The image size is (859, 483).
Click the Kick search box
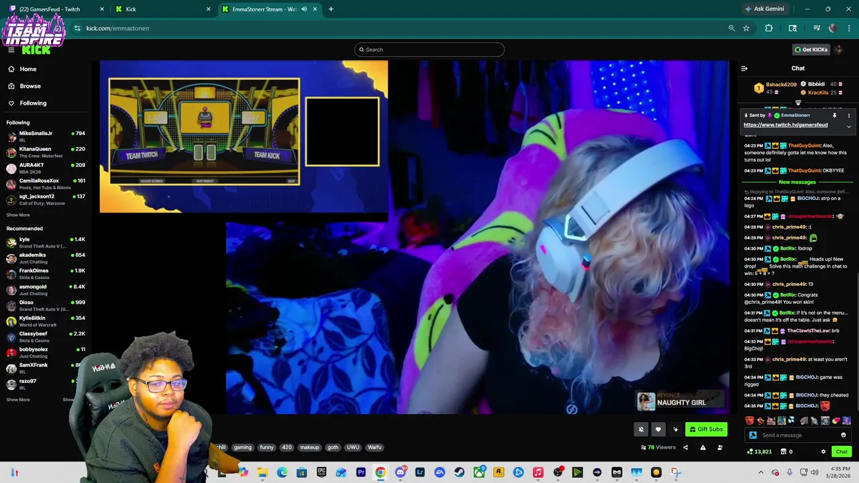[429, 50]
